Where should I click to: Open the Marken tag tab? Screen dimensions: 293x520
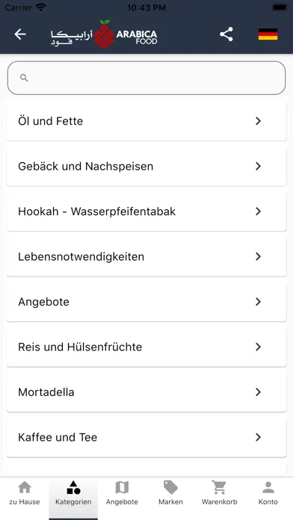(x=170, y=493)
